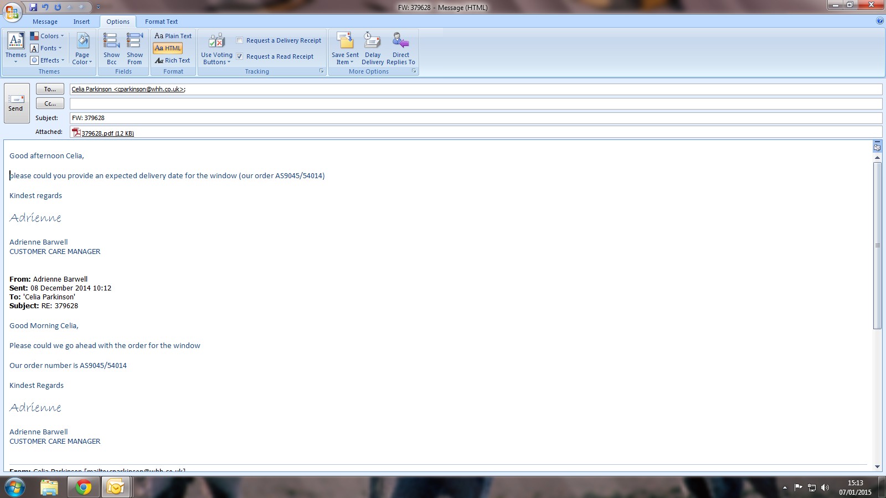This screenshot has width=886, height=498.
Task: Click the To... button
Action: click(x=50, y=89)
